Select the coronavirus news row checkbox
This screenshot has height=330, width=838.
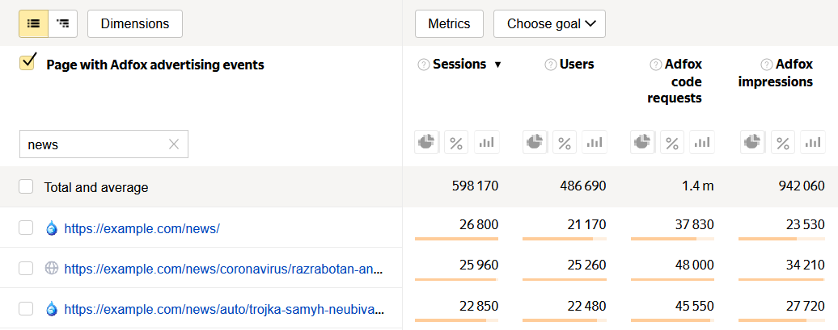26,268
